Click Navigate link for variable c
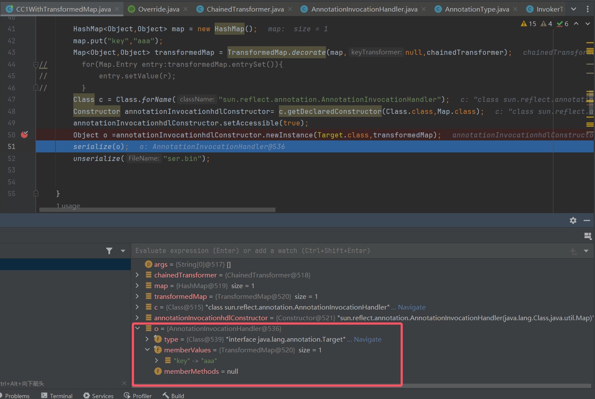This screenshot has height=399, width=595. point(412,307)
